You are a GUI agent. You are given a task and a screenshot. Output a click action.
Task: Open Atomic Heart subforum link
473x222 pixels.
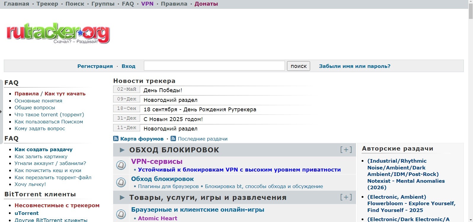[158, 218]
